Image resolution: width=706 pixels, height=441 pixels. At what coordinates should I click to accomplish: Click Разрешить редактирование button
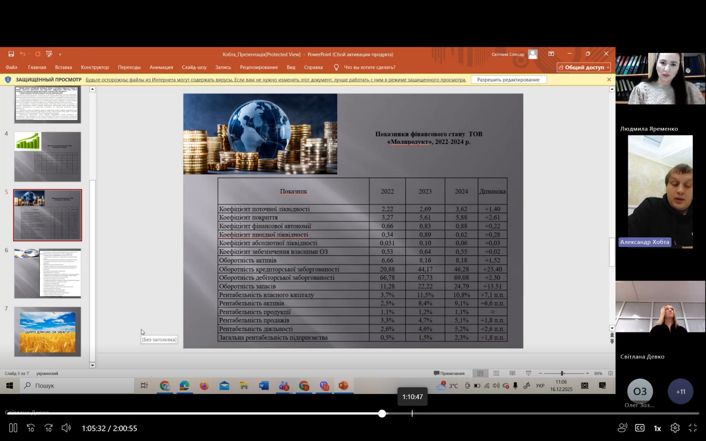508,80
